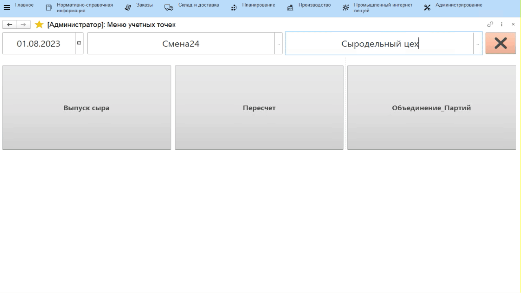
Task: Click the large orange X button
Action: 501,43
